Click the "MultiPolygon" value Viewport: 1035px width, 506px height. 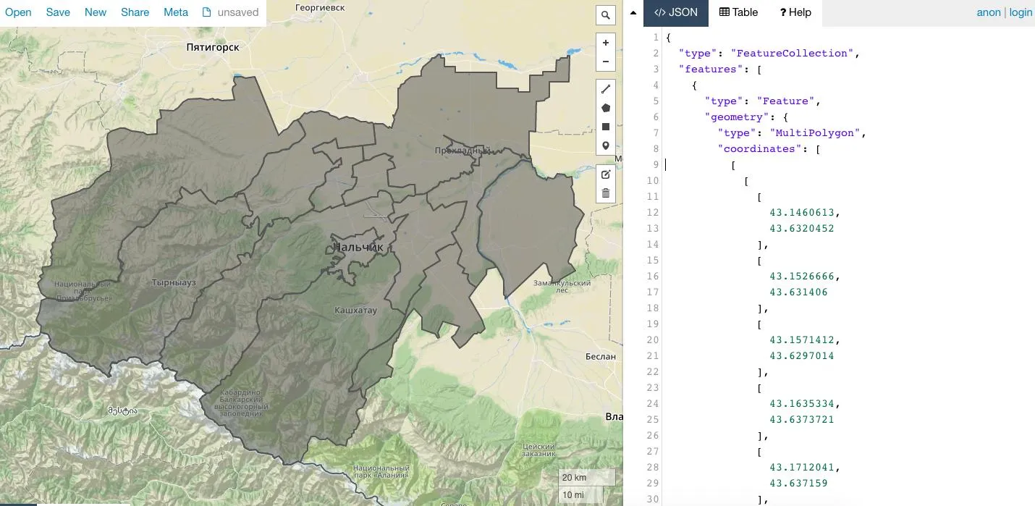coord(815,133)
